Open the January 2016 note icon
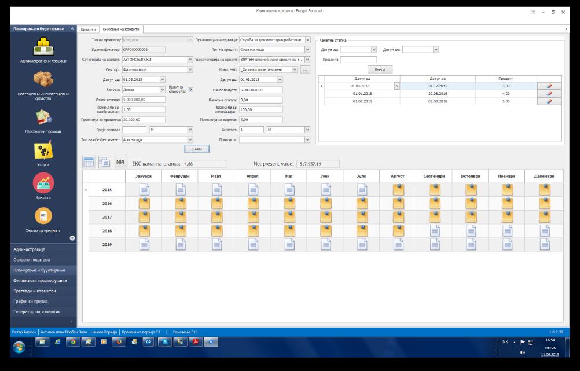The width and height of the screenshot is (580, 371). [144, 203]
